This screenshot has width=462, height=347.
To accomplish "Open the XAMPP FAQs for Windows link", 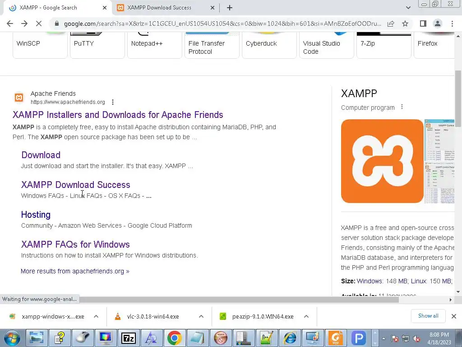I will pyautogui.click(x=75, y=244).
